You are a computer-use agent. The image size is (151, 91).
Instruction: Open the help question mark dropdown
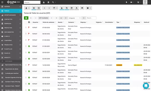point(89,8)
